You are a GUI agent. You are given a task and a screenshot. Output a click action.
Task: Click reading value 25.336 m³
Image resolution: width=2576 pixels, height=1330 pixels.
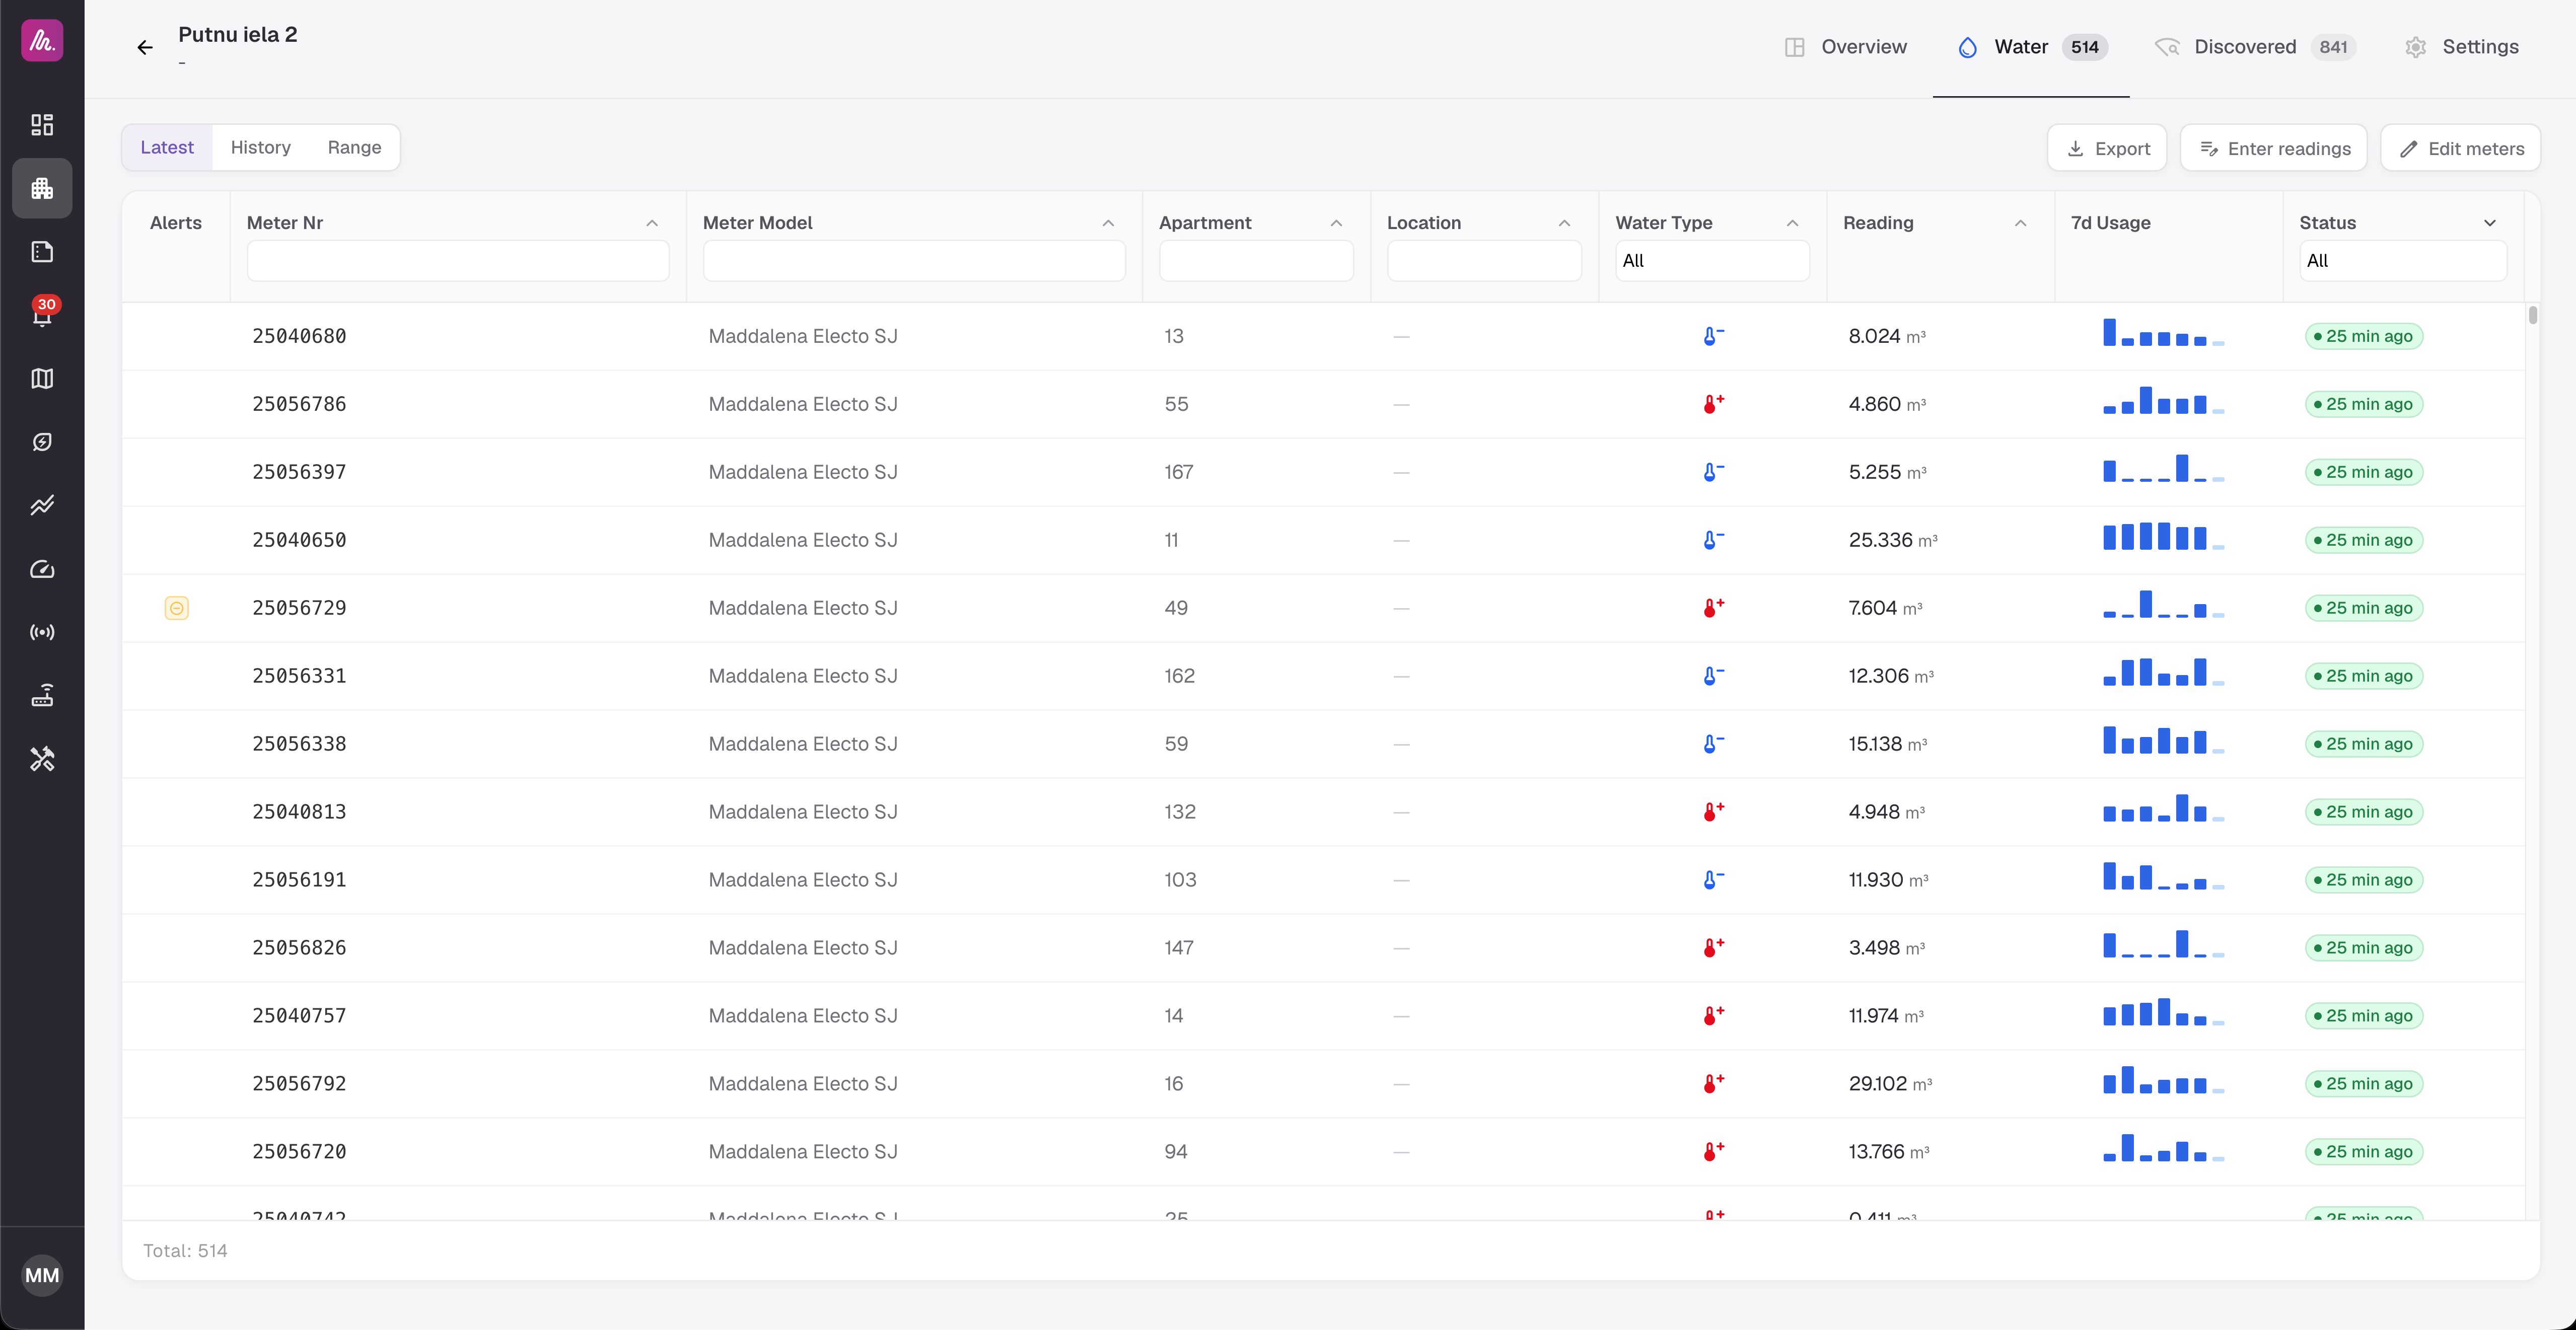[1892, 540]
